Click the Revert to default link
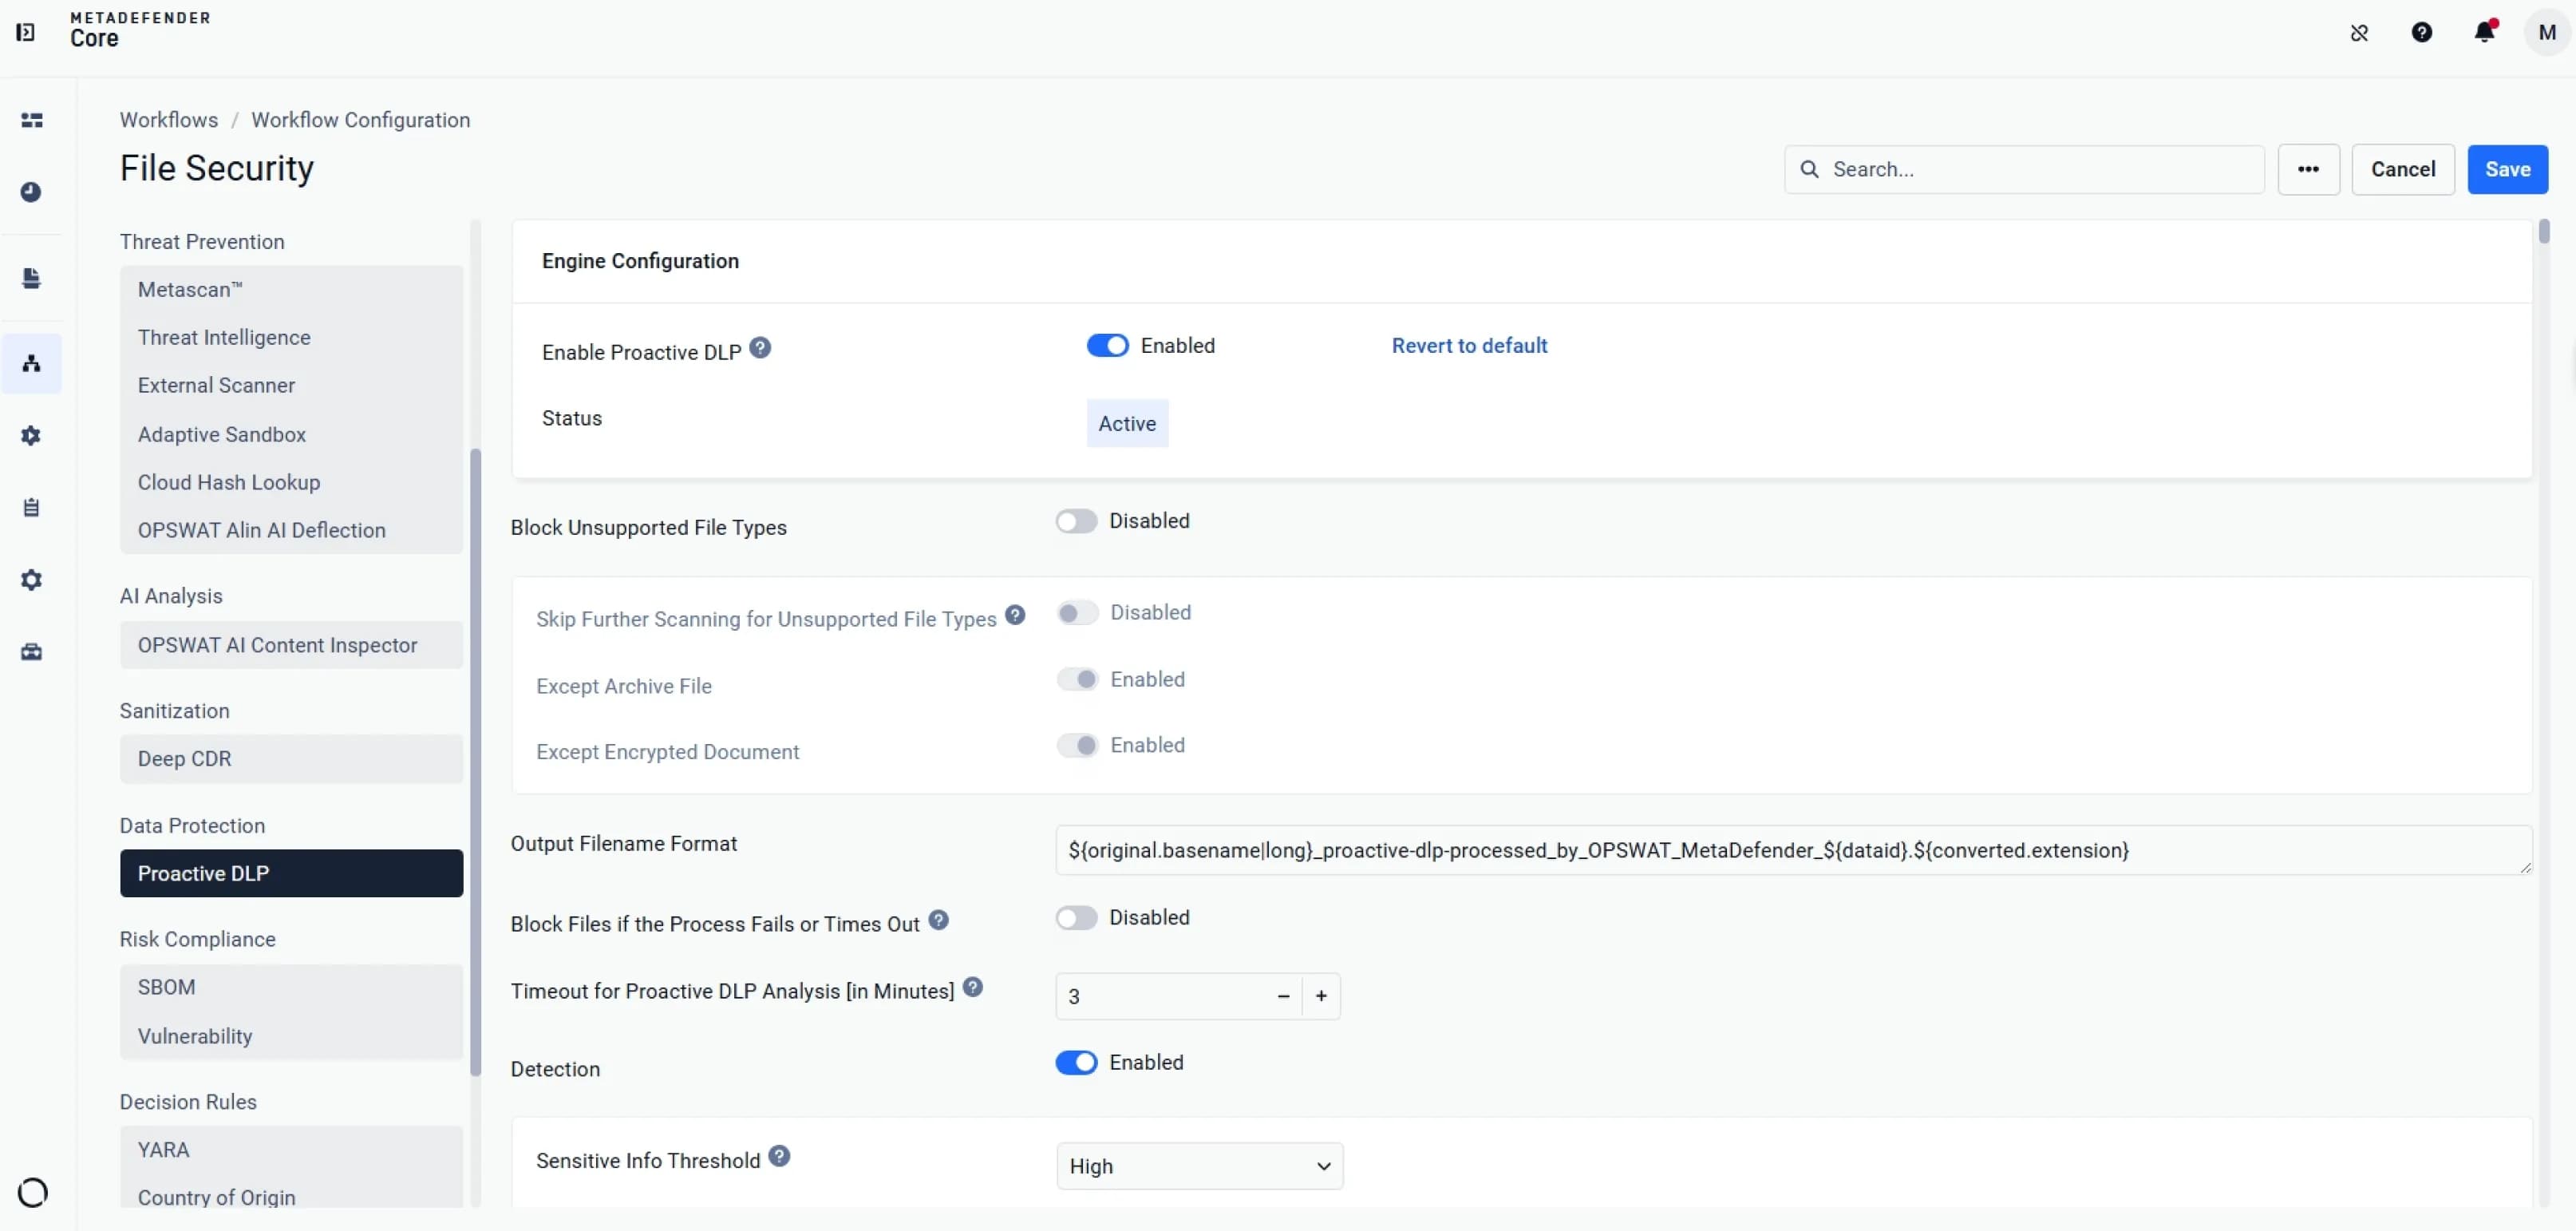Image resolution: width=2576 pixels, height=1231 pixels. (1469, 346)
